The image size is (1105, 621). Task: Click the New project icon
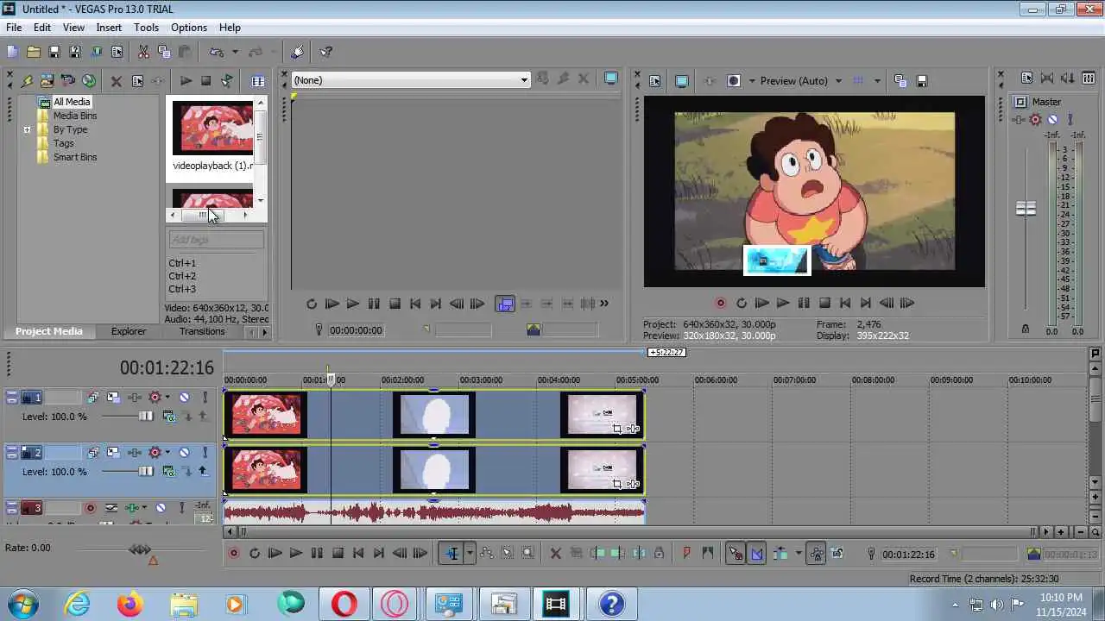(12, 52)
